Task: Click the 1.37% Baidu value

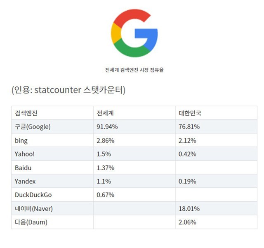Action: [105, 167]
